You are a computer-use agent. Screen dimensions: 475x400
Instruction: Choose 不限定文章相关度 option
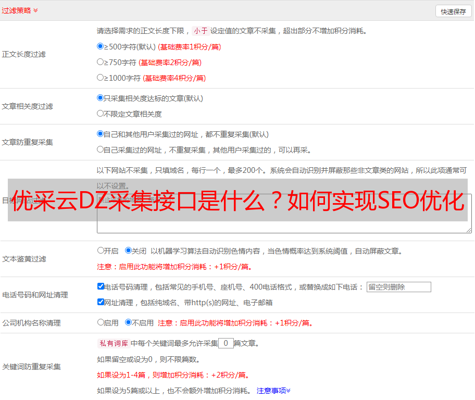coord(101,114)
